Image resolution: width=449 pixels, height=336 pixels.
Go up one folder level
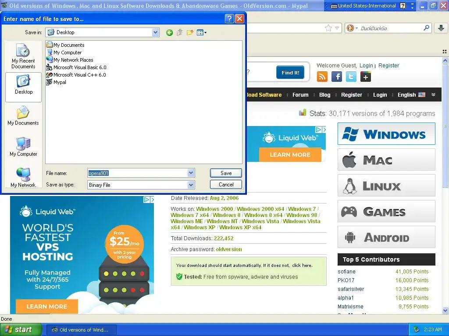click(179, 32)
